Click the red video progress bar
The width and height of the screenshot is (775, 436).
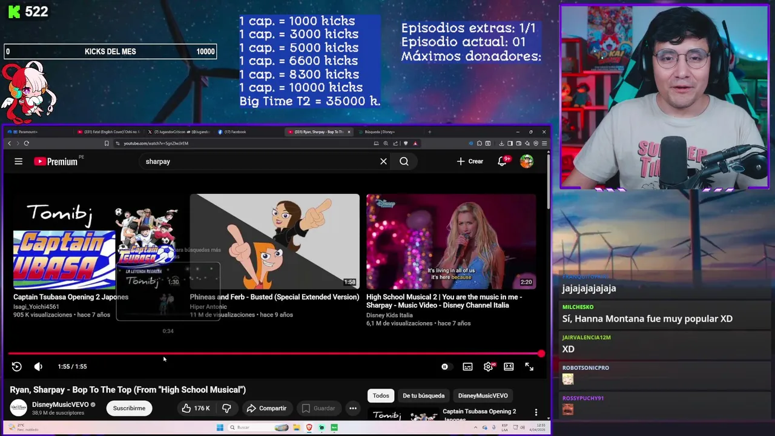pyautogui.click(x=274, y=354)
